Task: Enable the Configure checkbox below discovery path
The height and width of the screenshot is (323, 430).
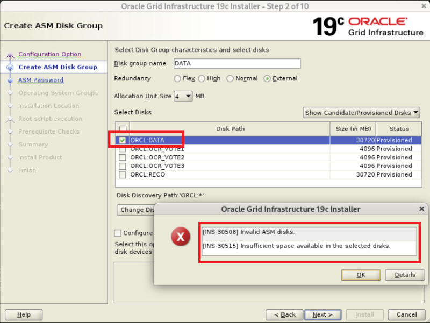Action: (x=118, y=233)
